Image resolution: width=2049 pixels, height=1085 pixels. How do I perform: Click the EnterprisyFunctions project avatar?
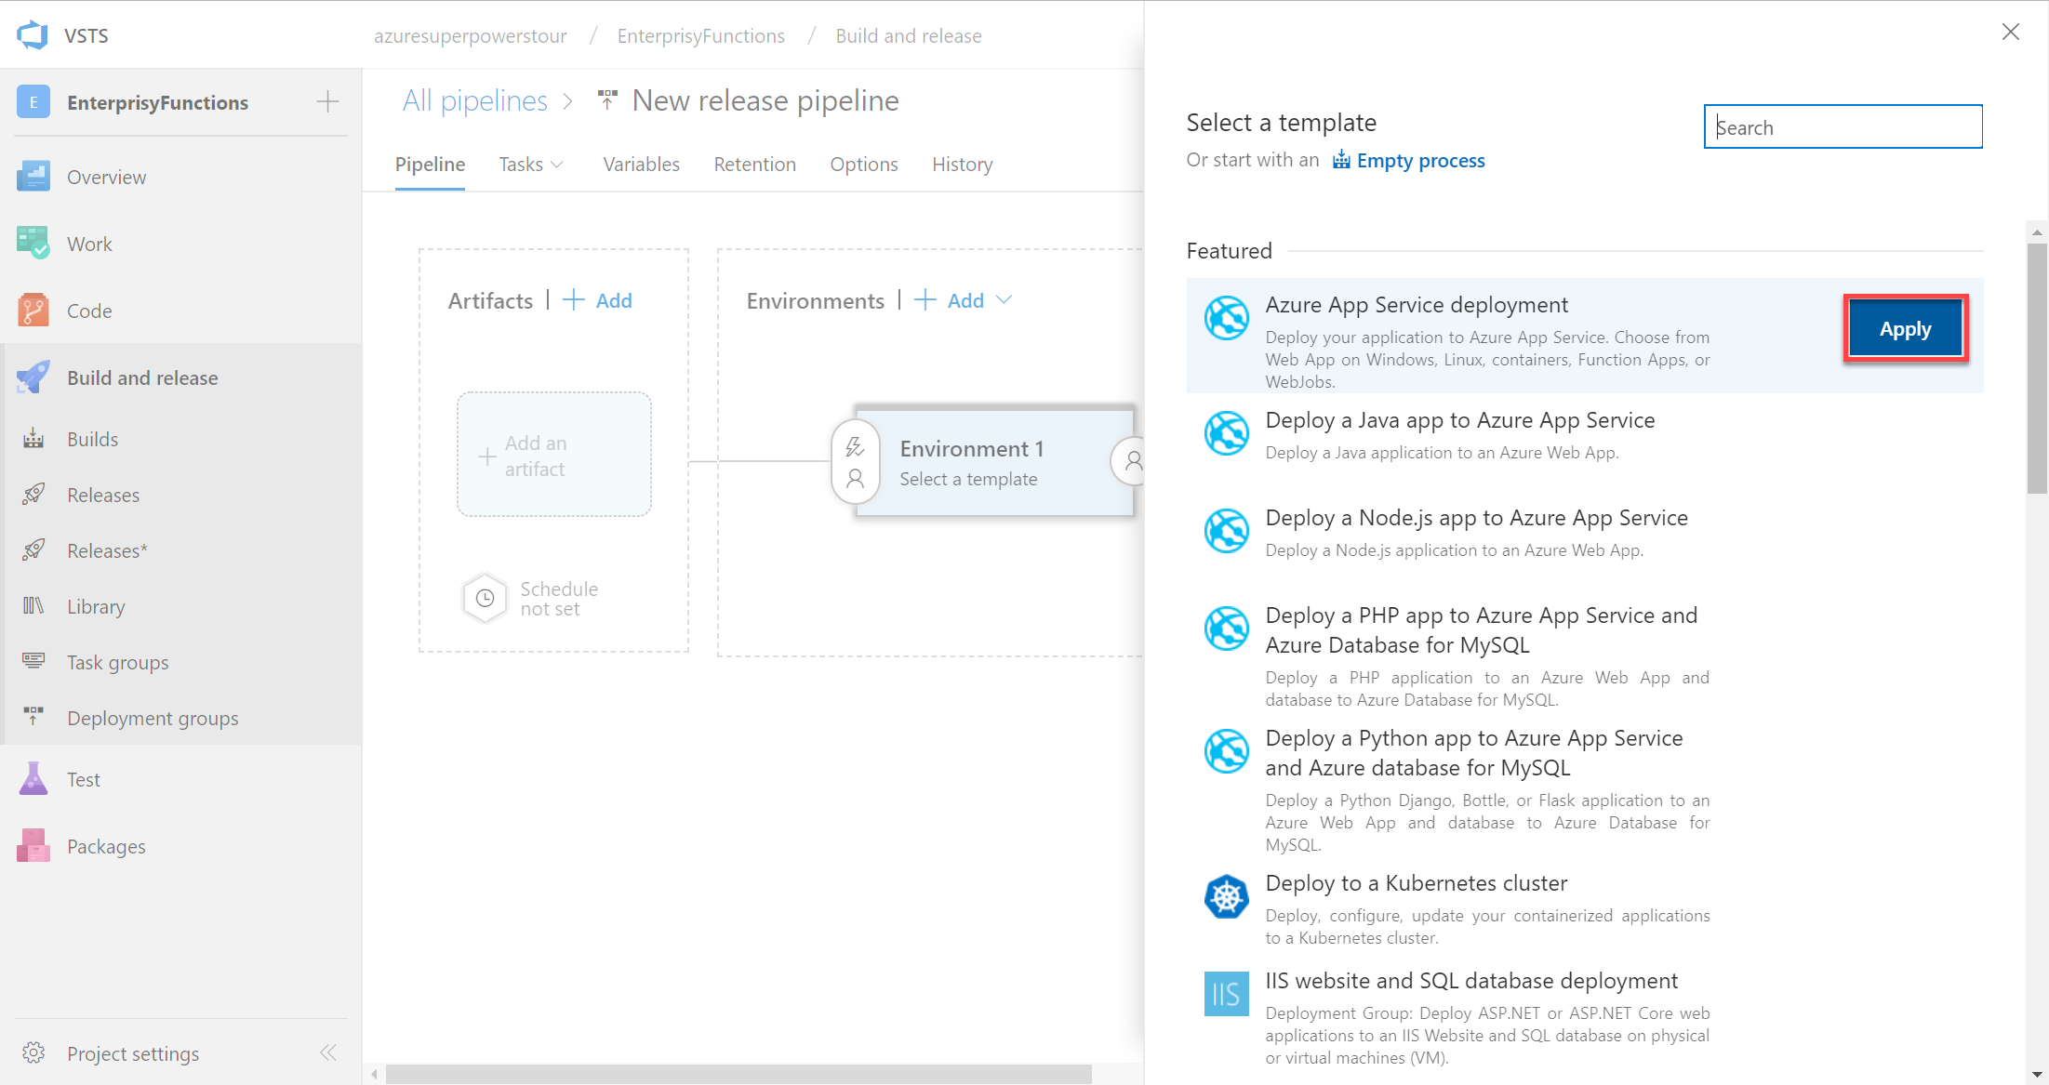(x=33, y=102)
